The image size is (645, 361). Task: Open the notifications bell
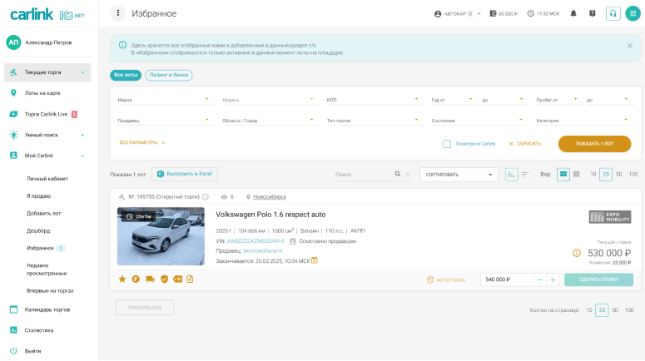[x=573, y=13]
